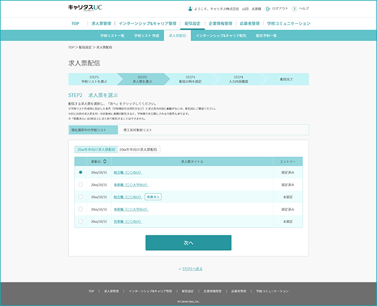Click the user profile icon beside ようこそ
This screenshot has height=306, width=377.
[x=190, y=9]
